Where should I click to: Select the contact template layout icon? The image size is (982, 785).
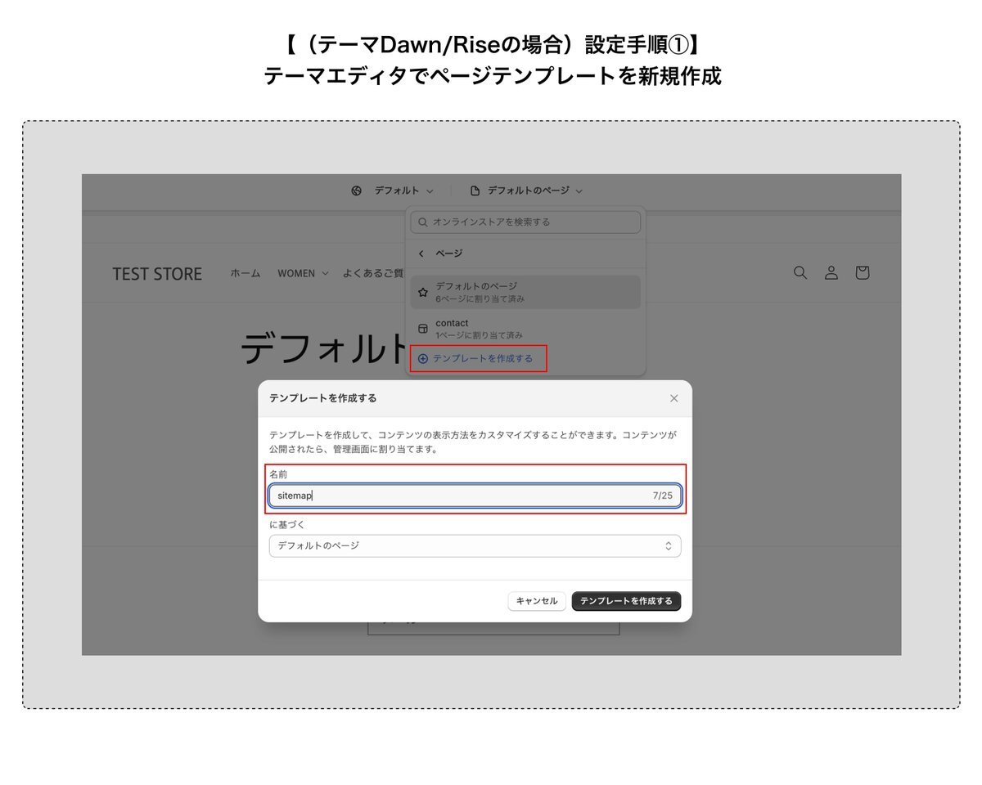422,329
